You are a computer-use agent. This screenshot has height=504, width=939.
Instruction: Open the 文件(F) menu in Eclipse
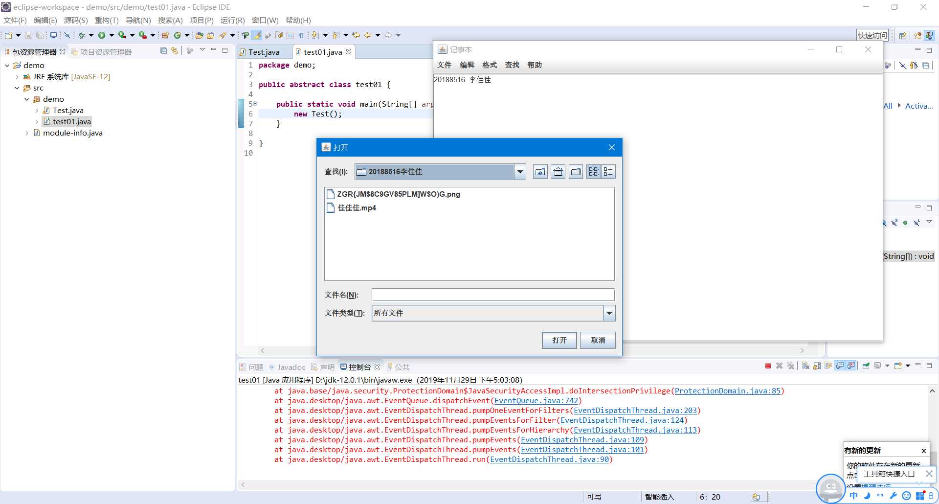(15, 20)
